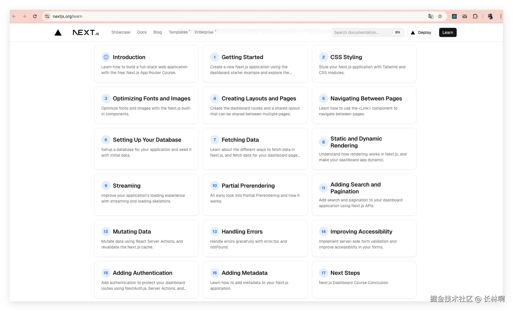Click chapter 8 badge for Static and Dynamic Rendering
The height and width of the screenshot is (311, 513).
coord(323,142)
